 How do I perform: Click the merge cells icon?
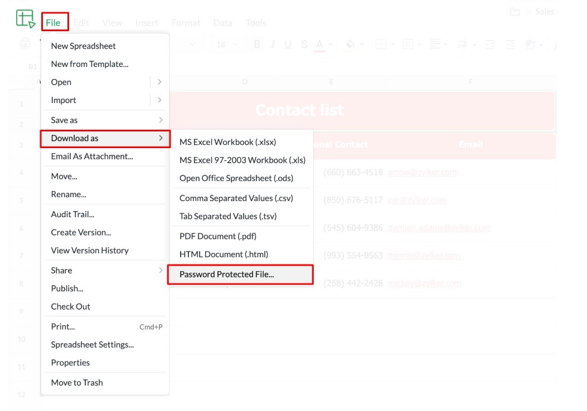(x=408, y=45)
